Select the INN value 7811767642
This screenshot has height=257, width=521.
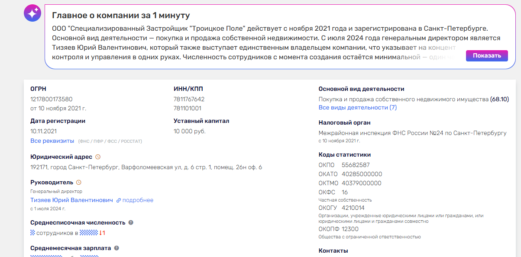tap(189, 99)
